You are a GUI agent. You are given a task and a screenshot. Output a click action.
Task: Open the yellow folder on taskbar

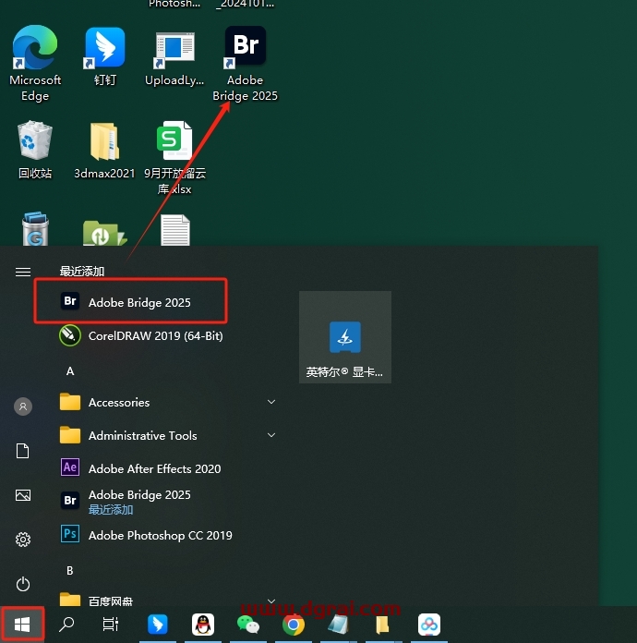382,625
